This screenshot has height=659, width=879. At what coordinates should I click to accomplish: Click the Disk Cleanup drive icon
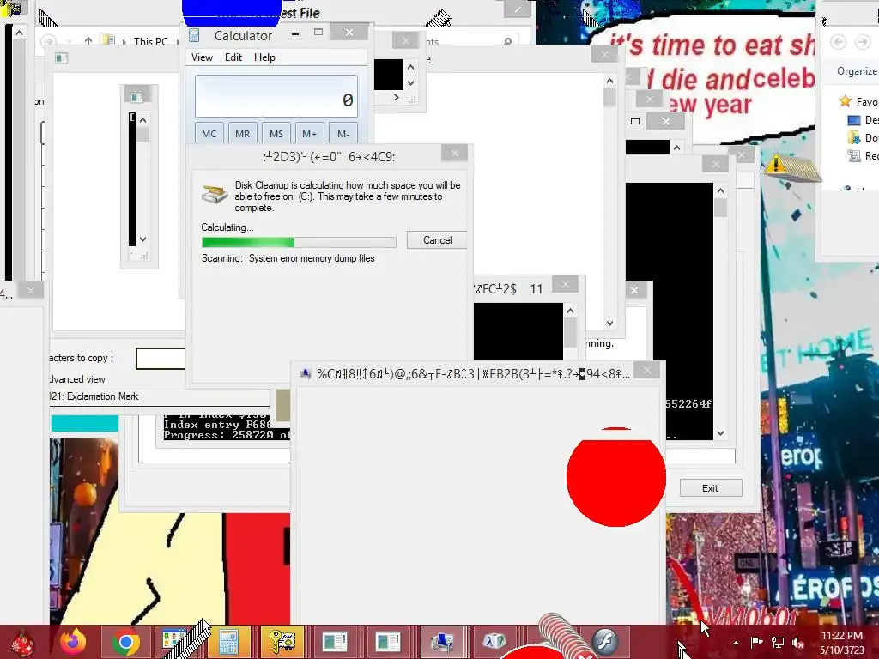pos(214,193)
